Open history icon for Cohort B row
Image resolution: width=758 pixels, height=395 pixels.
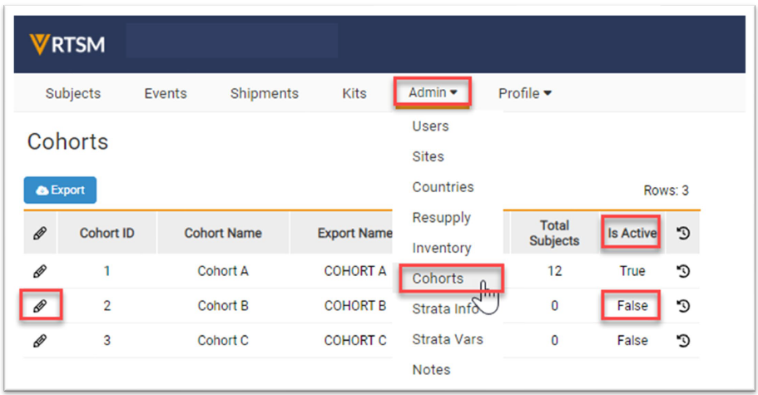click(x=683, y=306)
